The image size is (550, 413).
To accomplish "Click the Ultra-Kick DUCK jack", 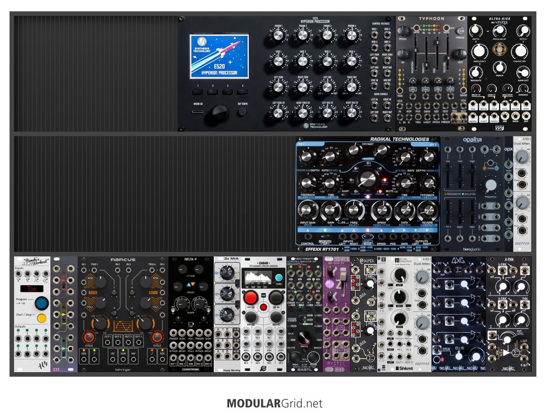I will [x=516, y=115].
